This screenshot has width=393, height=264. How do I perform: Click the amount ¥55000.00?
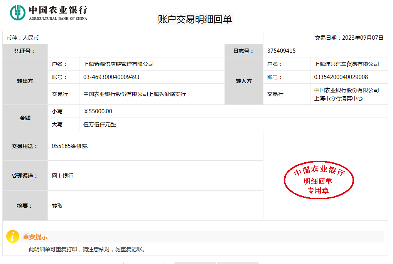coord(98,111)
